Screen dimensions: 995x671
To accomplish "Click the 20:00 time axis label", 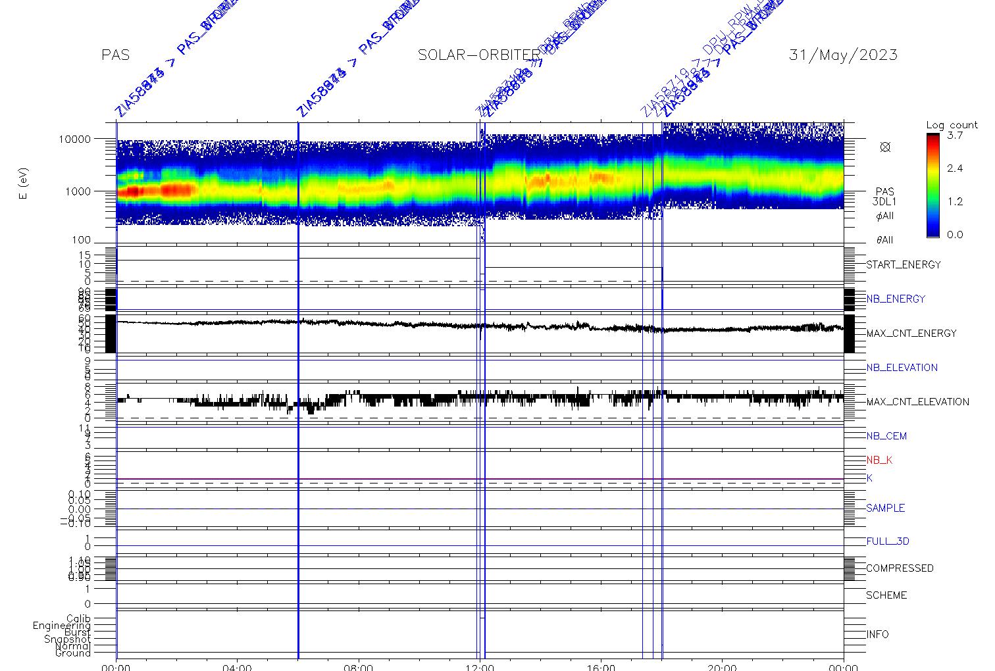I will 722,667.
